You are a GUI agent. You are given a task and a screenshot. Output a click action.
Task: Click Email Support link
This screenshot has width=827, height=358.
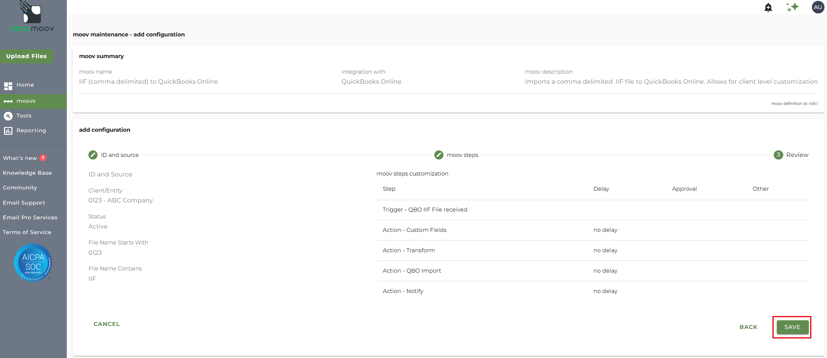pos(24,203)
